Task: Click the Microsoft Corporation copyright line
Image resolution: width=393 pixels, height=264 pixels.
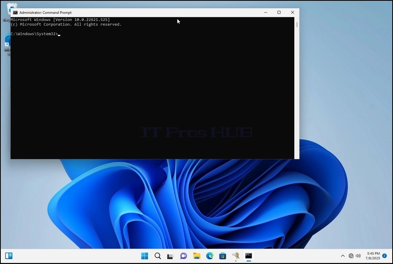Action: pos(66,24)
